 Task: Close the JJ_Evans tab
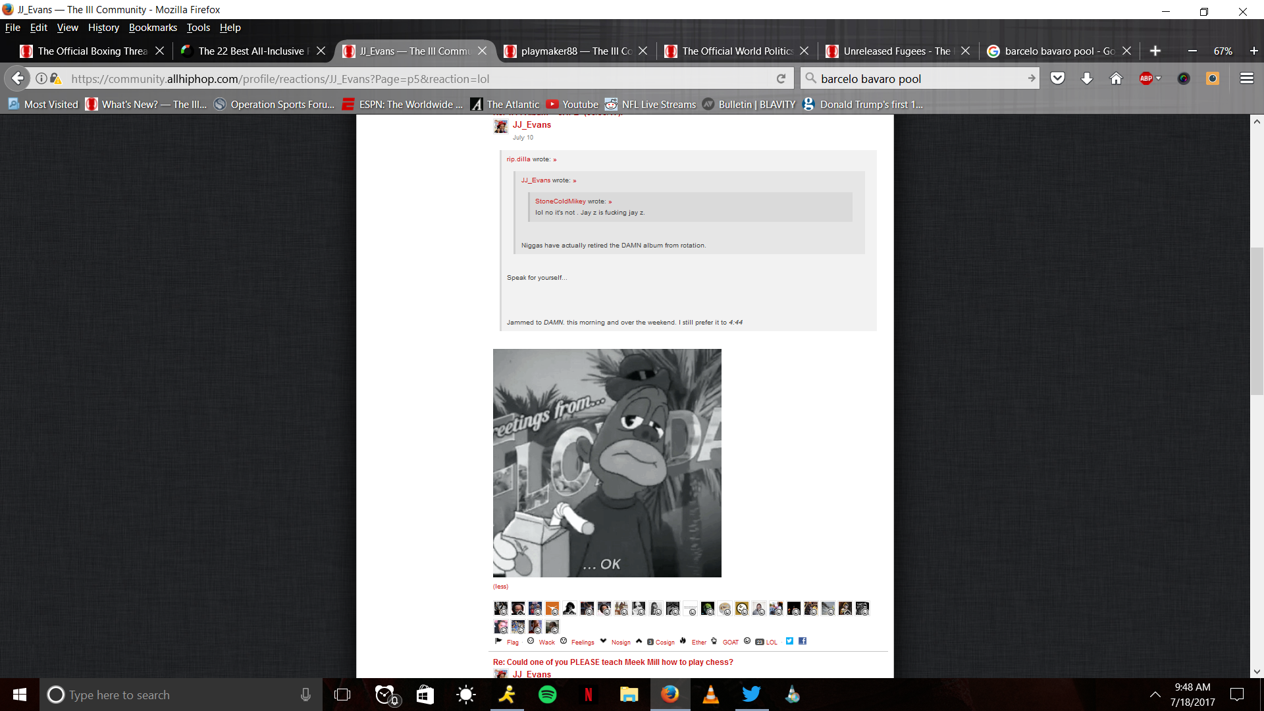pos(483,51)
